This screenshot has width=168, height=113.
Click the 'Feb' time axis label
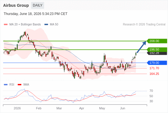(x=39, y=108)
